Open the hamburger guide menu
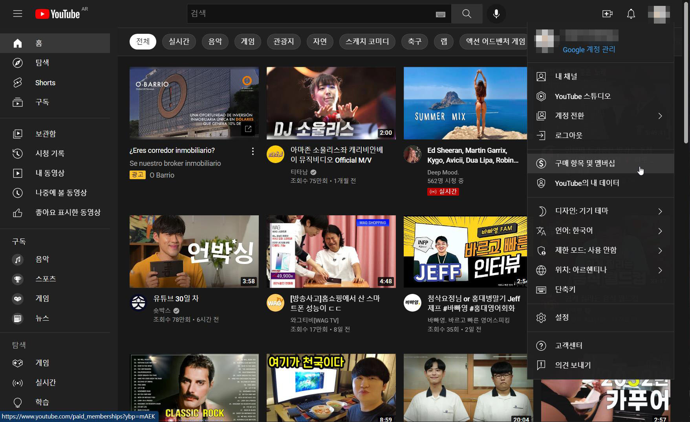The width and height of the screenshot is (690, 422). click(18, 14)
